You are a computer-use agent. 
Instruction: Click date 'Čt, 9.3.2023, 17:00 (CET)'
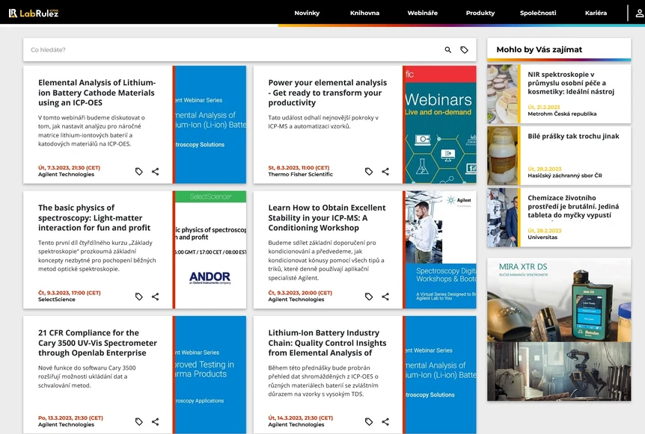click(x=69, y=293)
